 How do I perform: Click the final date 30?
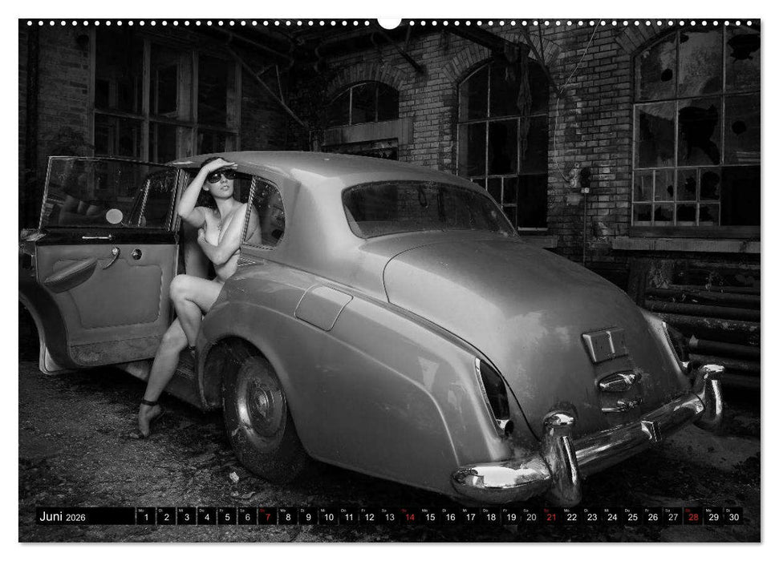734,518
